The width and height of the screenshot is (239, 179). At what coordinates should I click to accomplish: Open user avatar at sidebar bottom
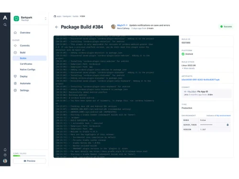[x=5, y=161]
